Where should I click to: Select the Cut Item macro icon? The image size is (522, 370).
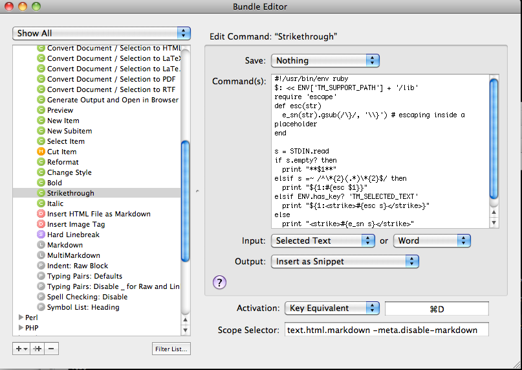pos(41,152)
